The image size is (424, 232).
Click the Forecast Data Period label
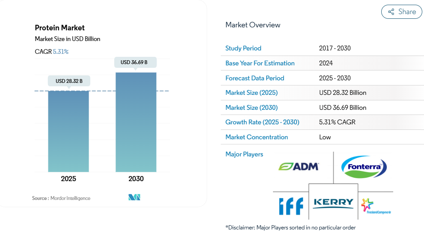255,78
